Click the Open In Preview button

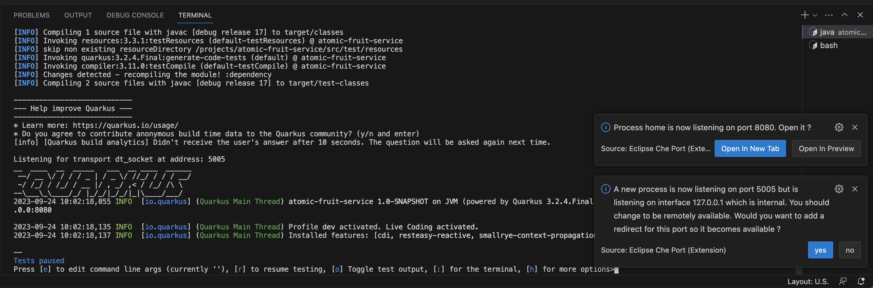[826, 148]
